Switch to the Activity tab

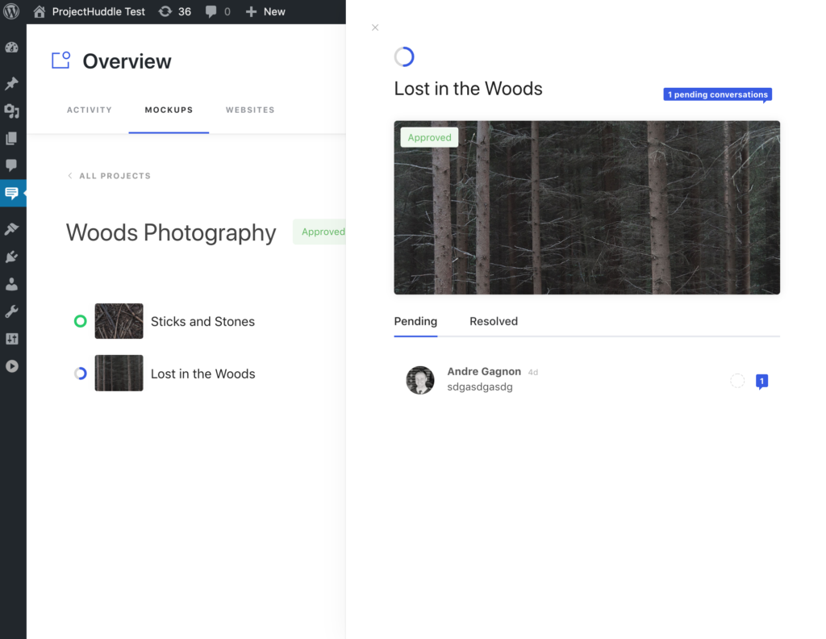90,110
